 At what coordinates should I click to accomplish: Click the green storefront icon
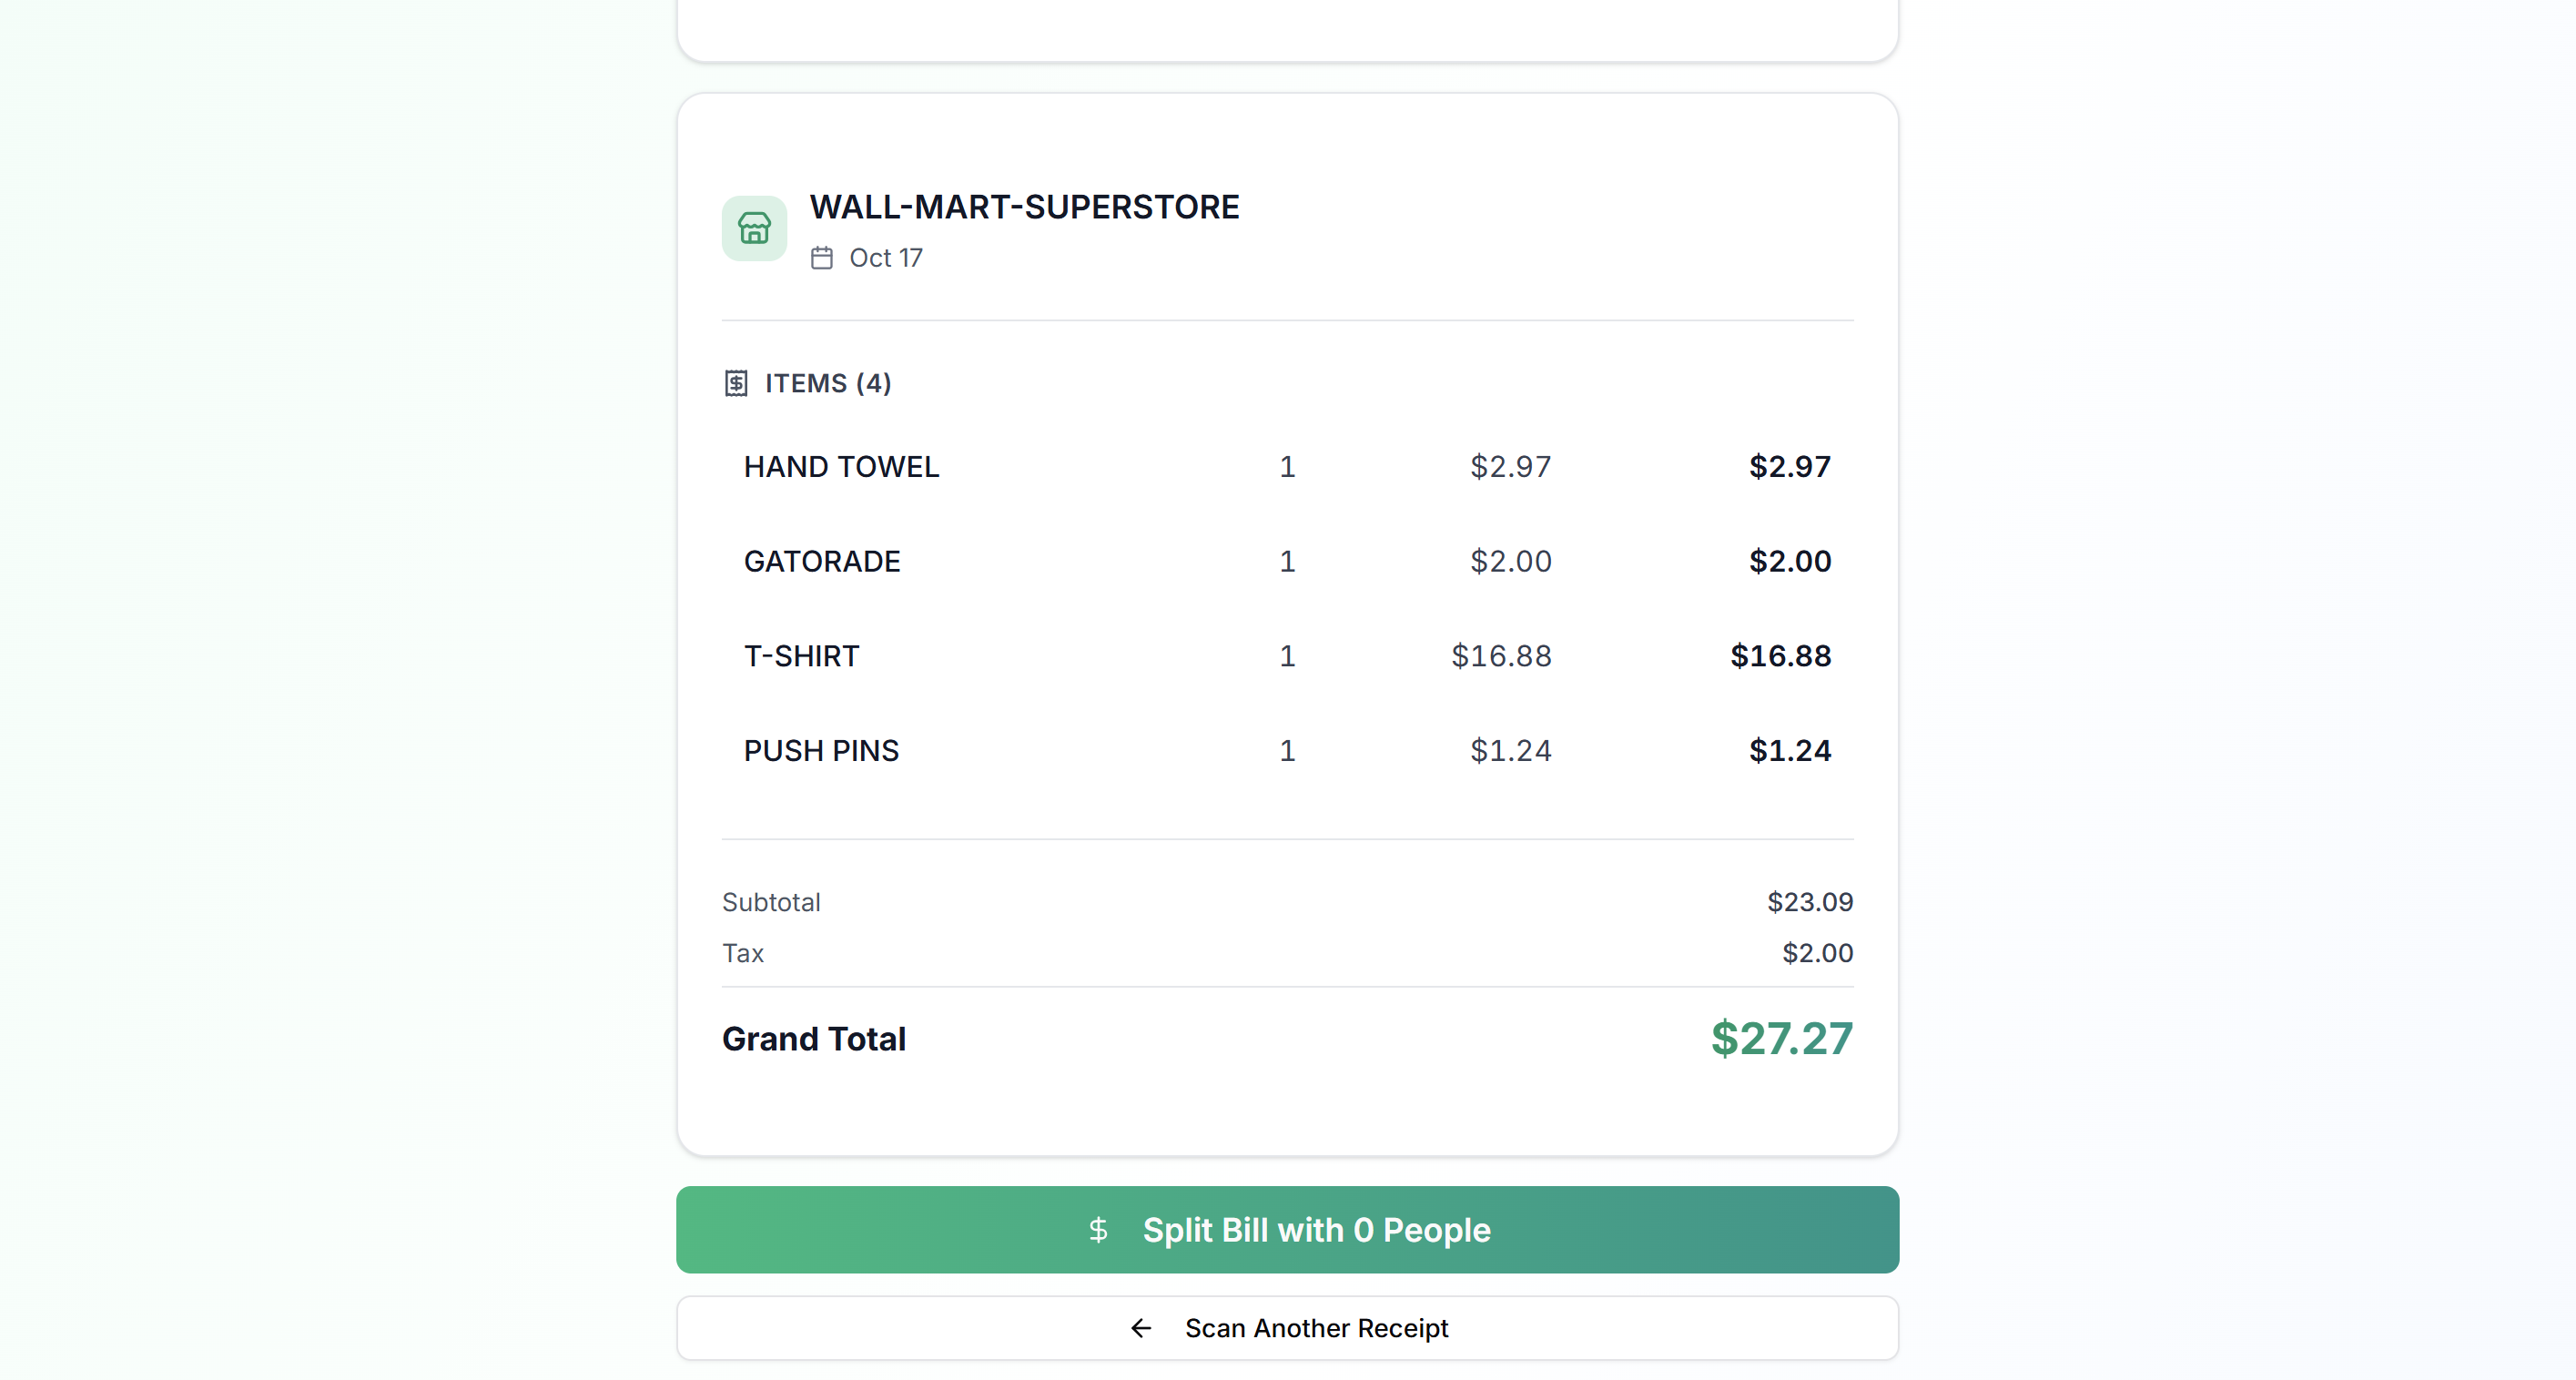click(754, 228)
